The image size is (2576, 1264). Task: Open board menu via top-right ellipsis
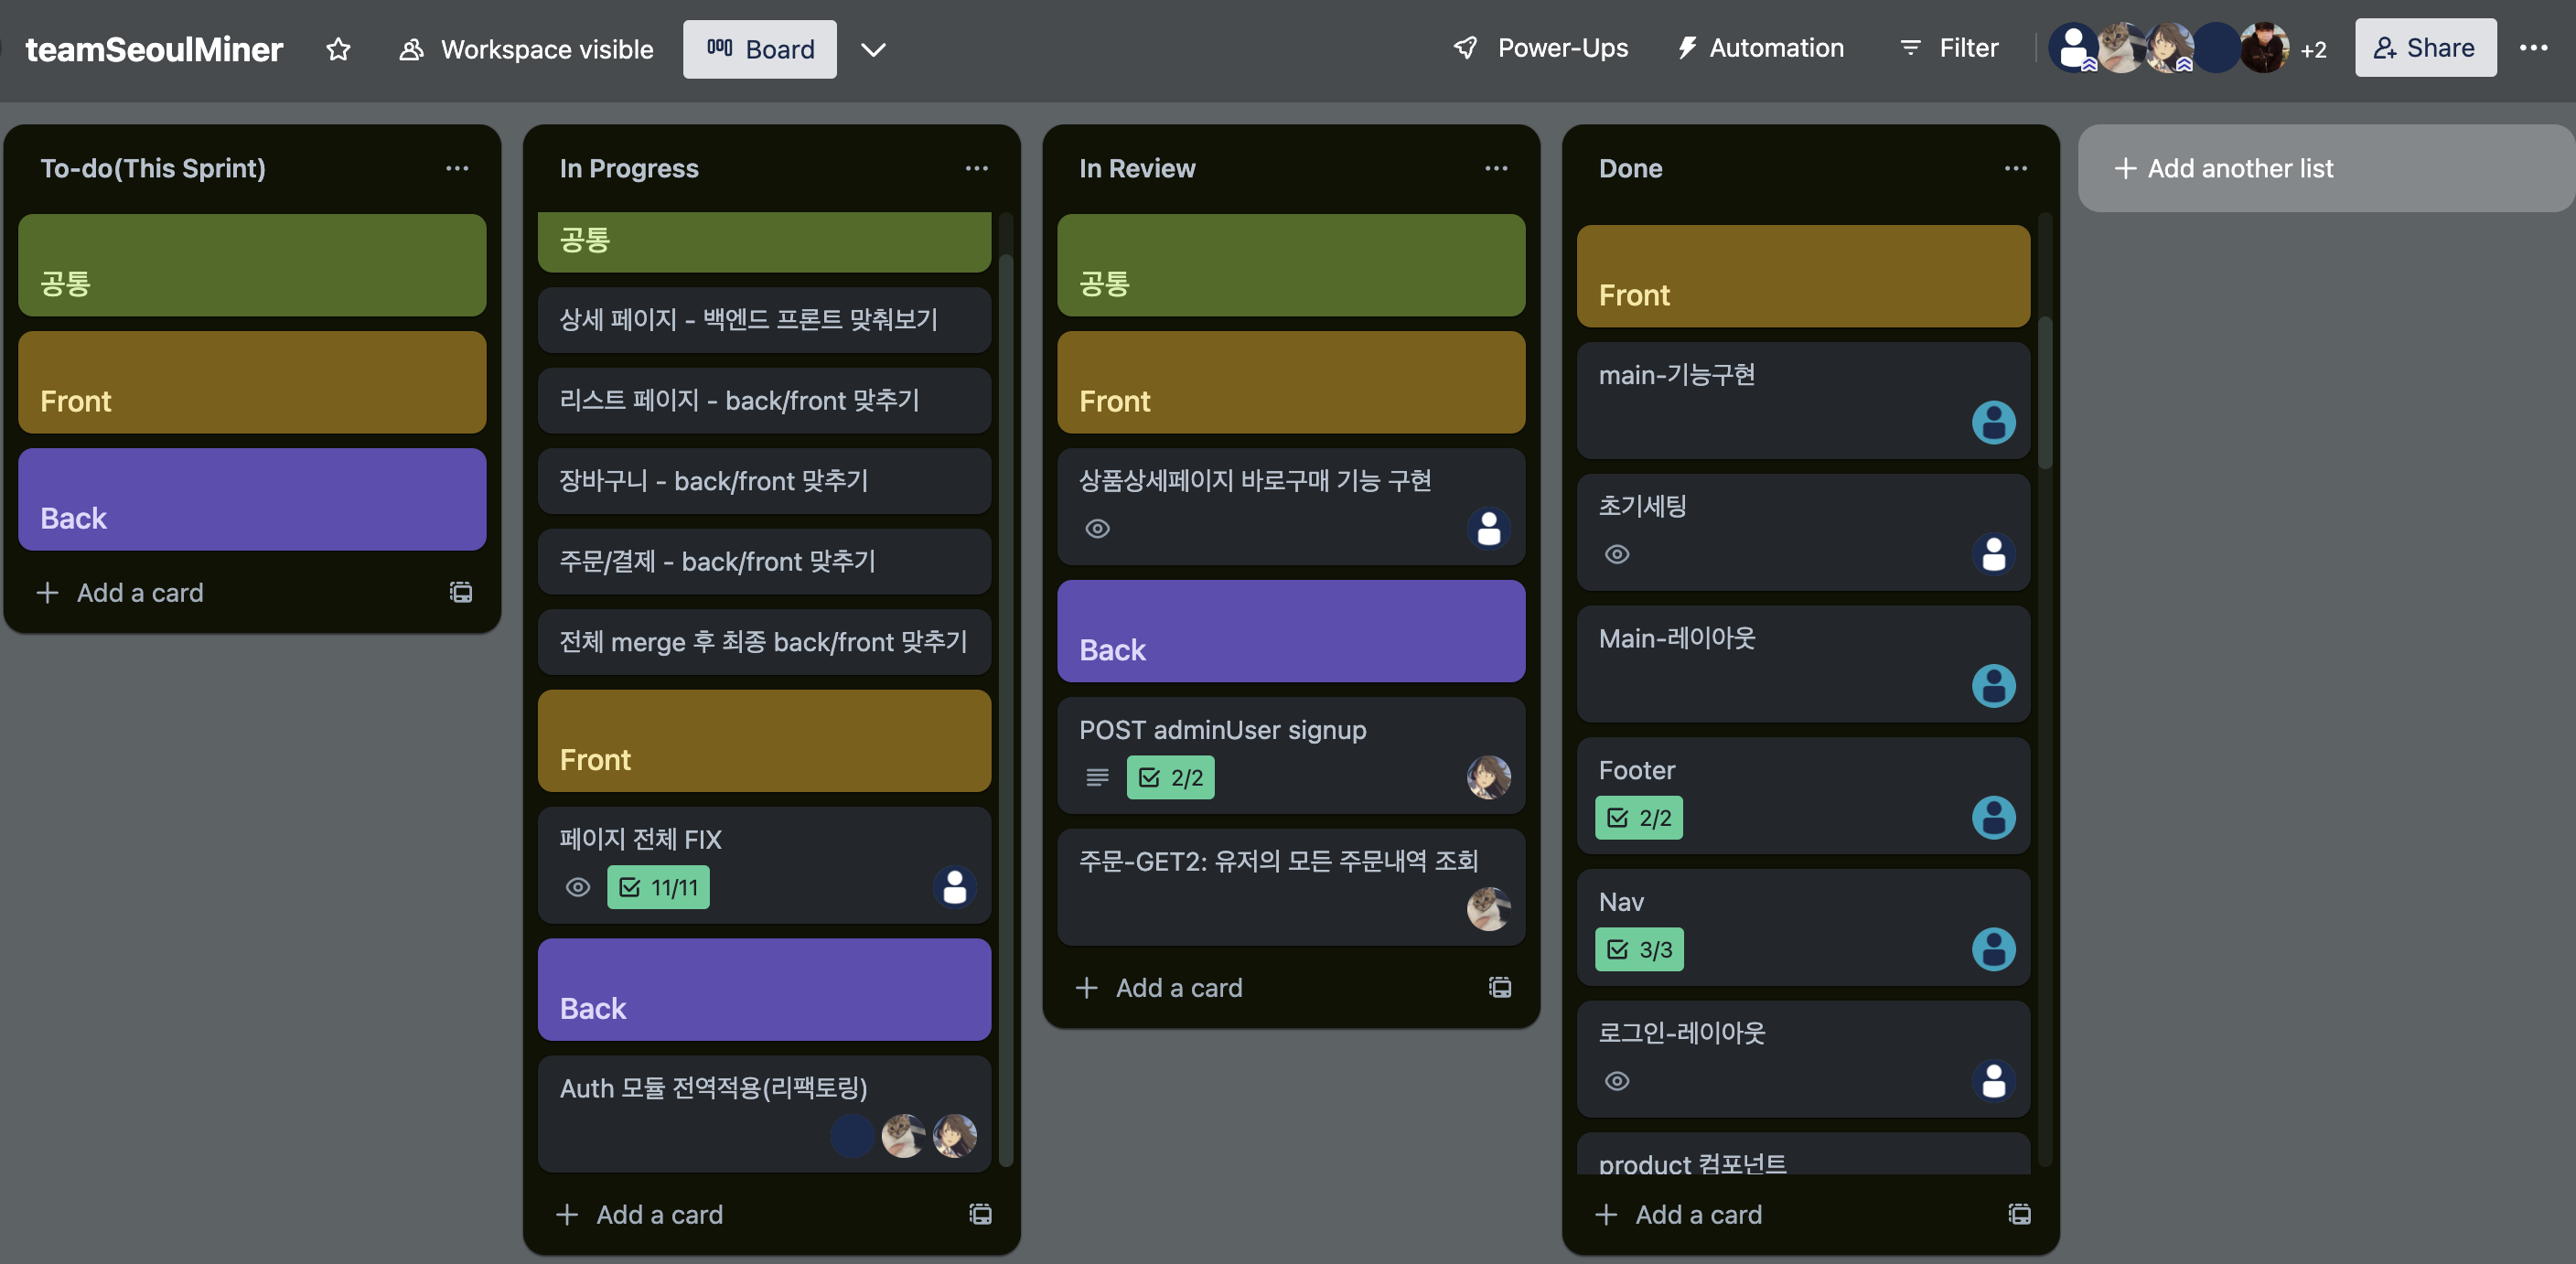pos(2533,48)
